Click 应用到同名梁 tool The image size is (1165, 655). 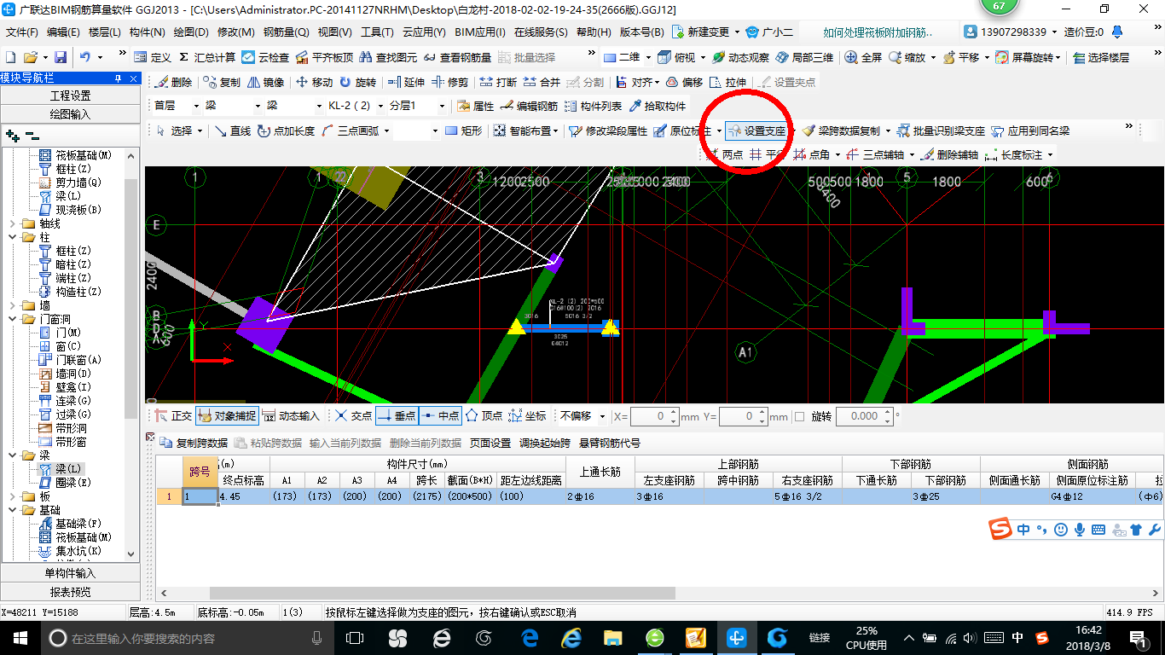click(1030, 131)
